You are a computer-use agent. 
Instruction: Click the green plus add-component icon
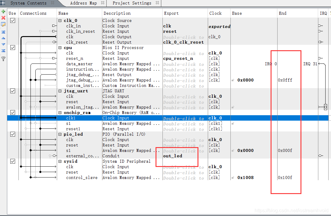point(3,11)
